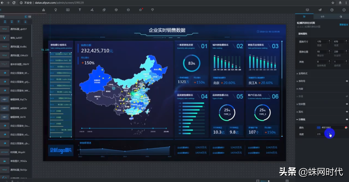Select layer 时间器_WzpiH
This screenshot has height=182, width=349.
click(16, 152)
